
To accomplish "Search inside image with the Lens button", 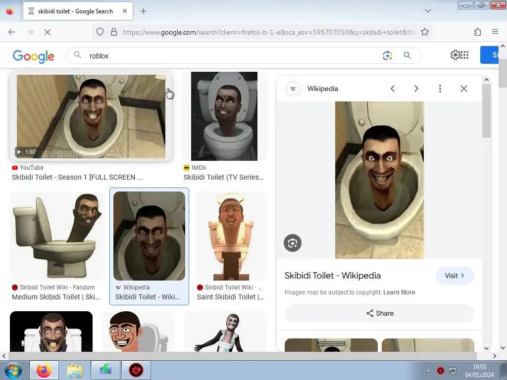I will pyautogui.click(x=293, y=243).
